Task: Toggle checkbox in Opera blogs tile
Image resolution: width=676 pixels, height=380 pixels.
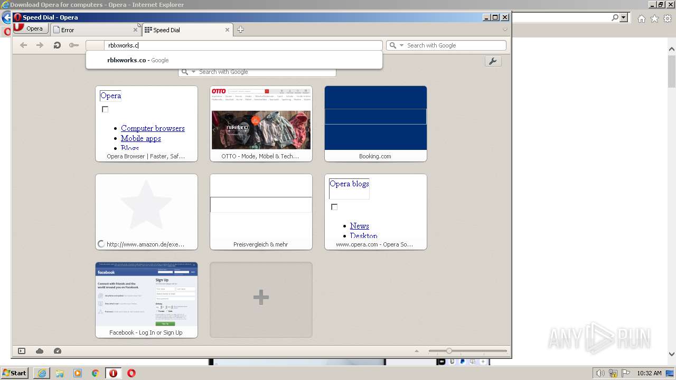Action: 334,207
